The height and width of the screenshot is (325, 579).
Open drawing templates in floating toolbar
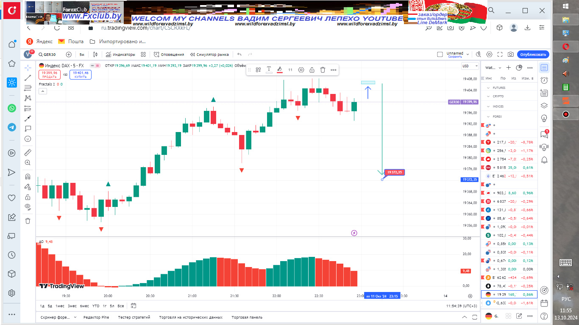click(258, 70)
